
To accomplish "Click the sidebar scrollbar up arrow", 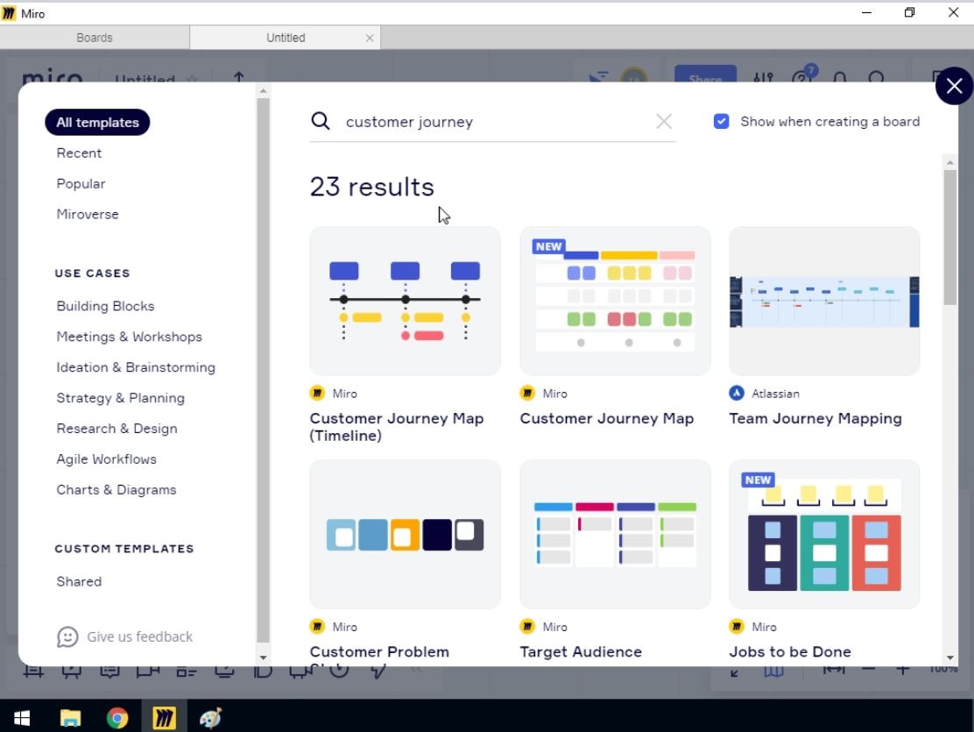I will [264, 91].
